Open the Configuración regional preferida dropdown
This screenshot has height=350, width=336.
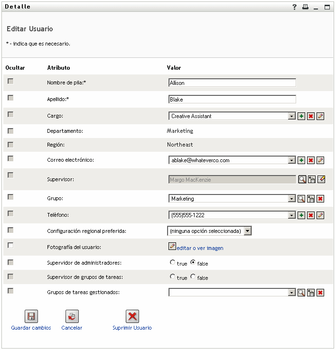[x=248, y=231]
